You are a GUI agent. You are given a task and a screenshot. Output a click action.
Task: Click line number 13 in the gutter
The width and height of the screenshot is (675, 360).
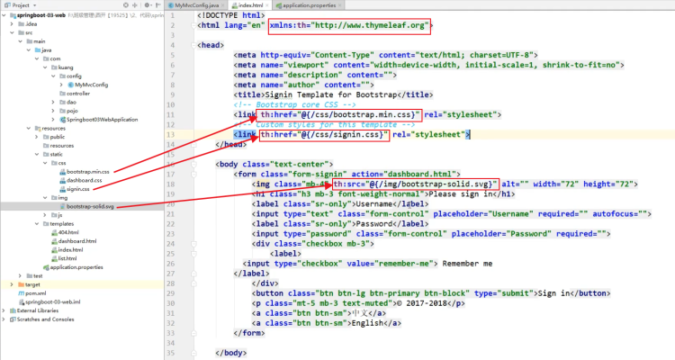tap(171, 135)
